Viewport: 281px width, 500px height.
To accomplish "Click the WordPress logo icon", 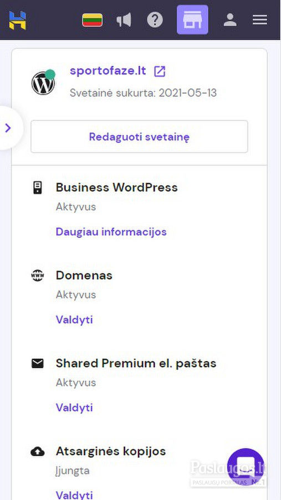I will (43, 83).
